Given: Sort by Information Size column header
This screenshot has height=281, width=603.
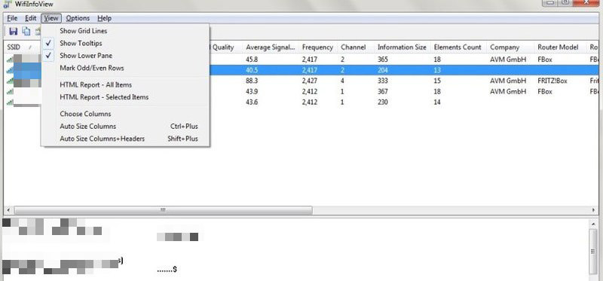Looking at the screenshot, I should click(x=403, y=47).
